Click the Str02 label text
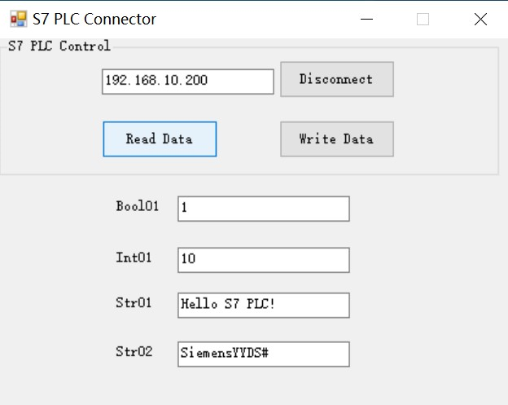This screenshot has height=405, width=508. coord(134,352)
